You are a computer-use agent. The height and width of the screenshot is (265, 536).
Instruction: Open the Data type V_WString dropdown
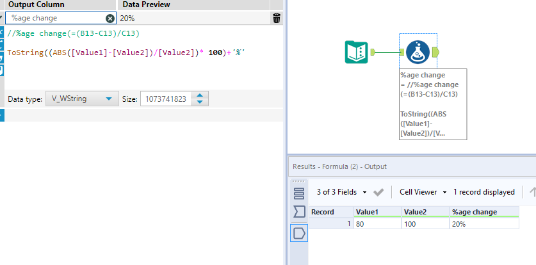click(x=83, y=99)
